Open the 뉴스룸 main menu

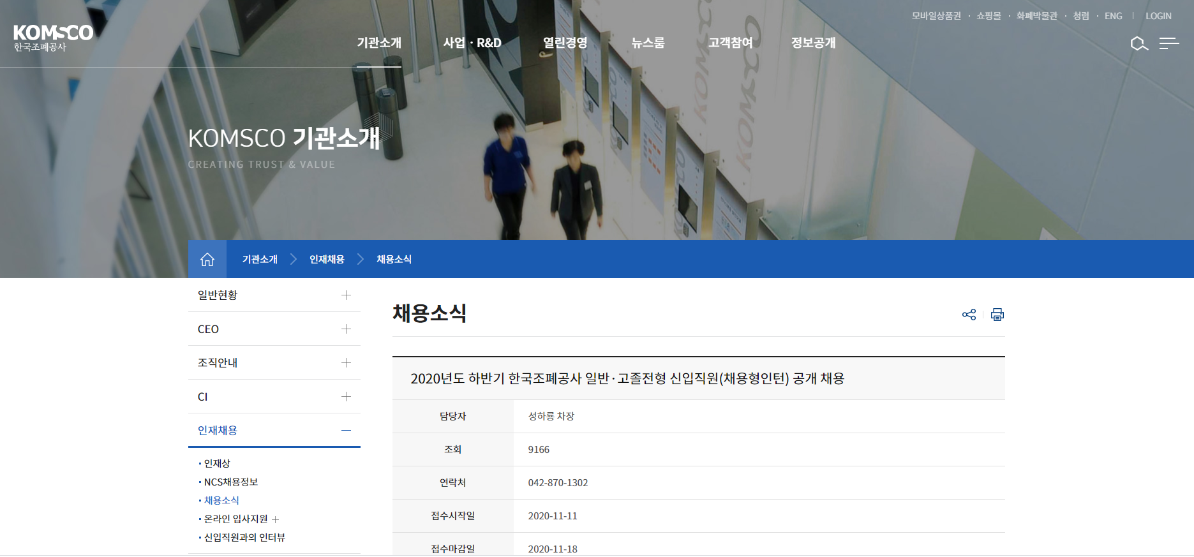coord(648,43)
